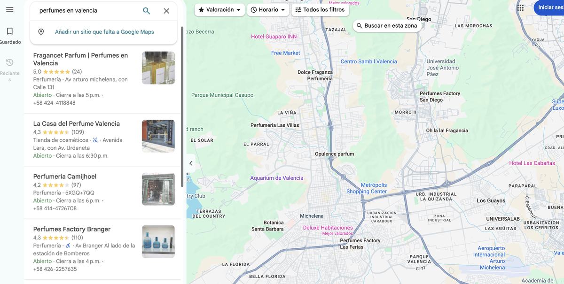Open Perfumeria Camijhoel listing
Image resolution: width=564 pixels, height=284 pixels.
tap(65, 177)
